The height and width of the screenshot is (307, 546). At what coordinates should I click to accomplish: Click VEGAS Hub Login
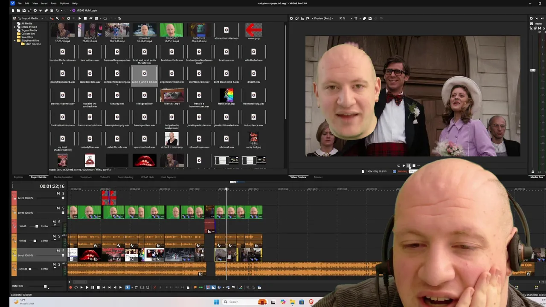coord(84,10)
